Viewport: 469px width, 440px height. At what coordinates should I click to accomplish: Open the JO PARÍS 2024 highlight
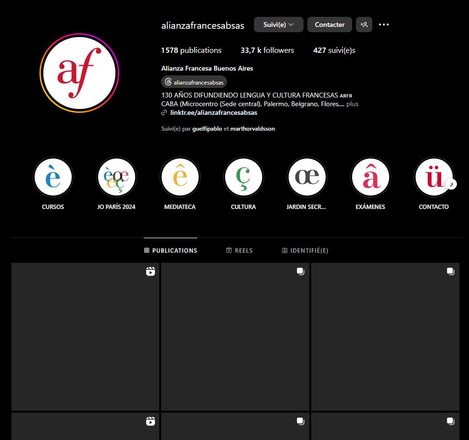[116, 177]
